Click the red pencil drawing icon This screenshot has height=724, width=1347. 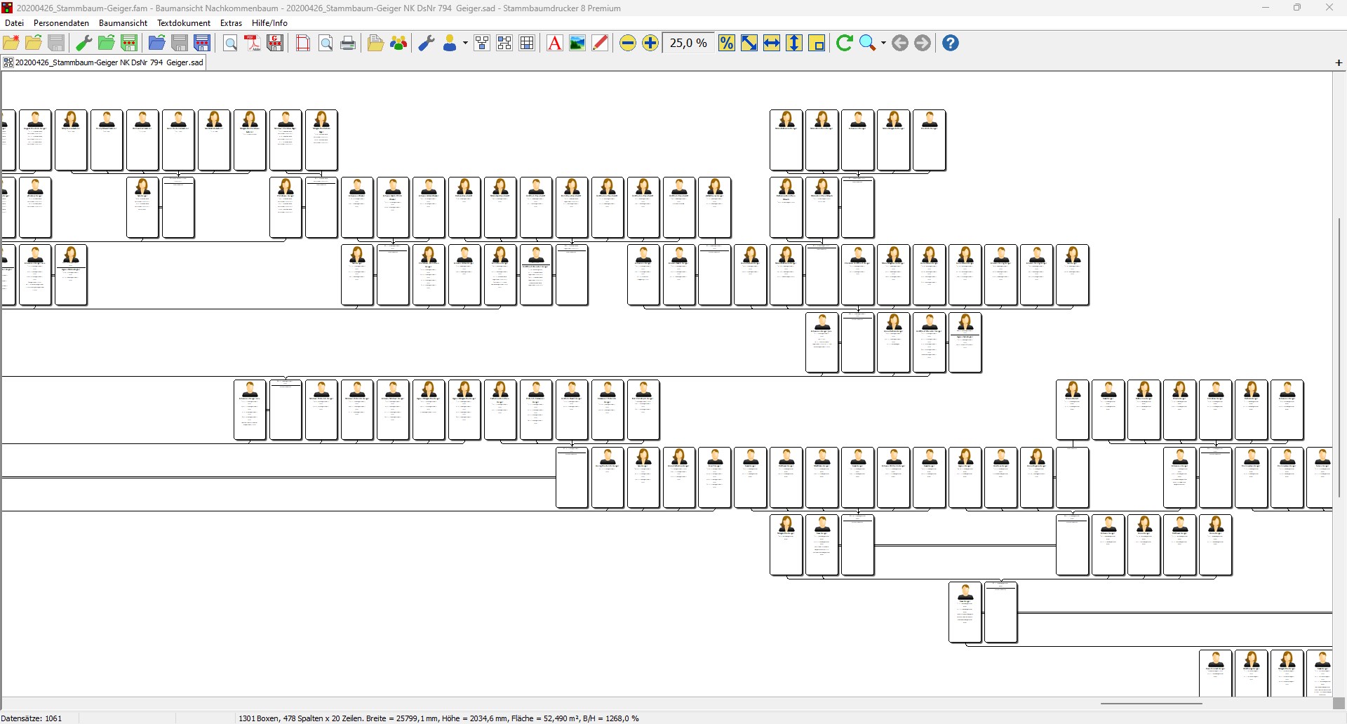point(600,43)
